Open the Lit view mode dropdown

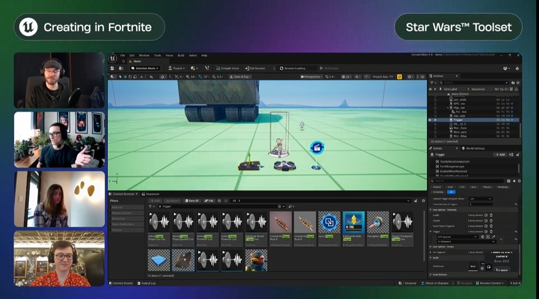click(345, 77)
